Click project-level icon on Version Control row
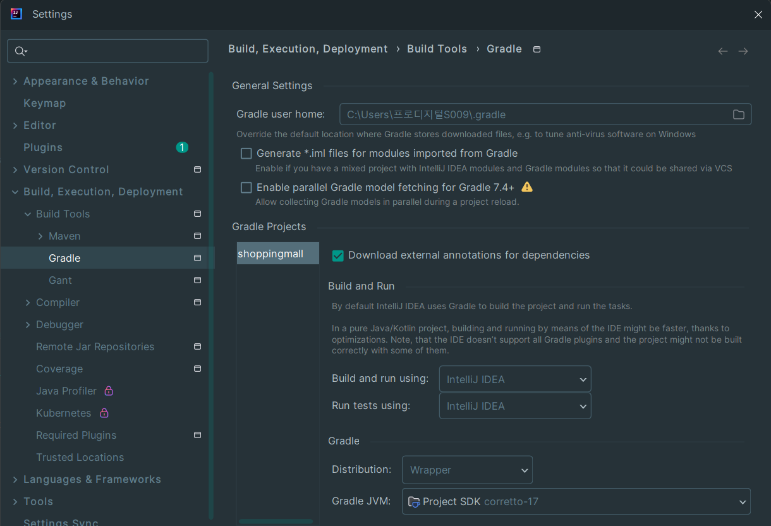The image size is (771, 526). (x=197, y=169)
